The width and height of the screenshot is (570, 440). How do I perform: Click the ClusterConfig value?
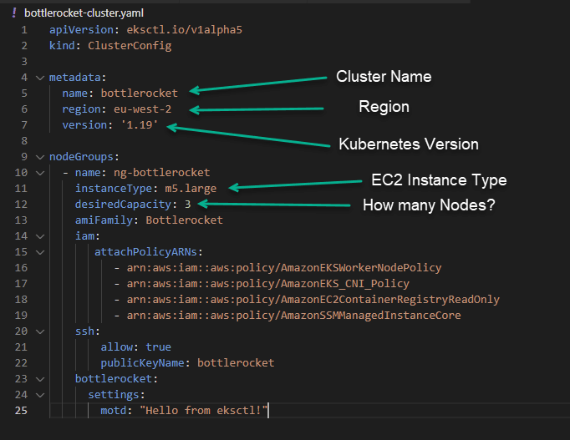(130, 46)
